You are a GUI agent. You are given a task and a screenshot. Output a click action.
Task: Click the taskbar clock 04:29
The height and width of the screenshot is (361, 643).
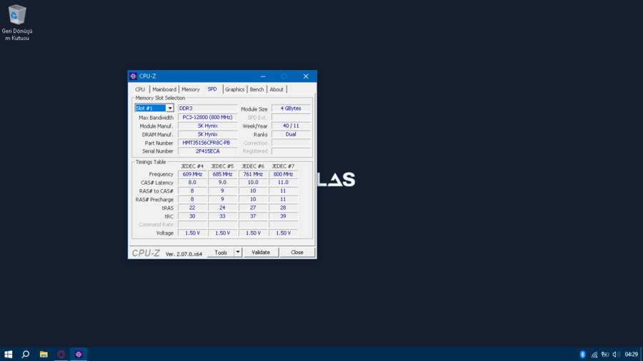point(631,354)
